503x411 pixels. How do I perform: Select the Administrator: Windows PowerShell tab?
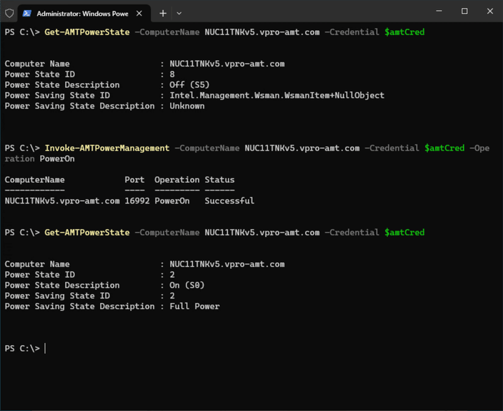click(x=84, y=13)
